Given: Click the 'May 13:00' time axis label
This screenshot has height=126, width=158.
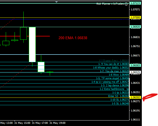Looking at the screenshot, I should pos(6,123).
